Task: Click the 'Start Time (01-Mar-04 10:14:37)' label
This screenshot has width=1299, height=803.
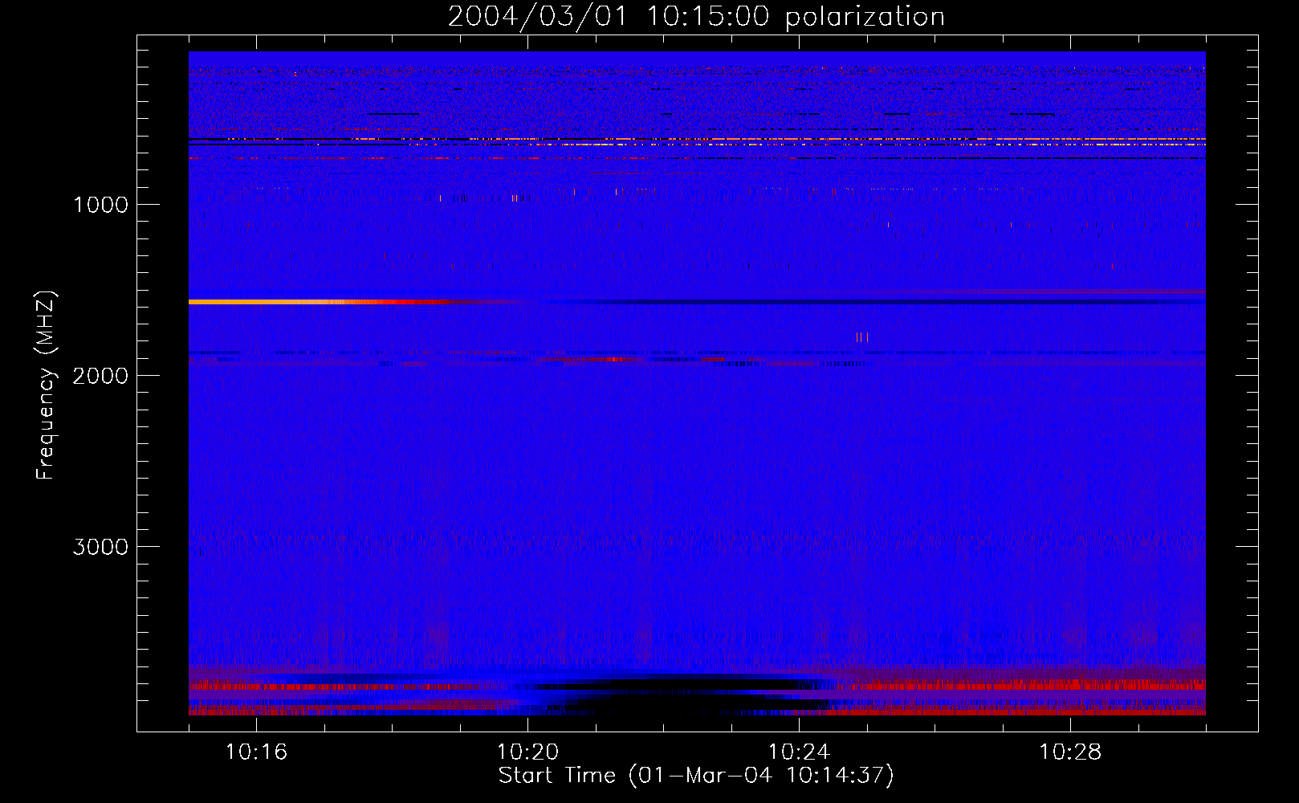Action: 696,776
